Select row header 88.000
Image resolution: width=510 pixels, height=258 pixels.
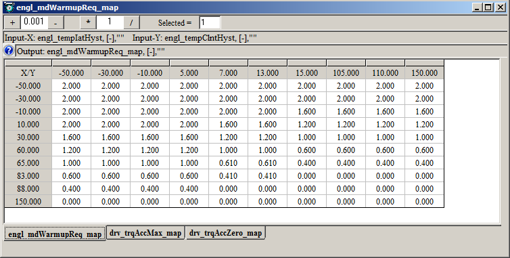pos(28,189)
